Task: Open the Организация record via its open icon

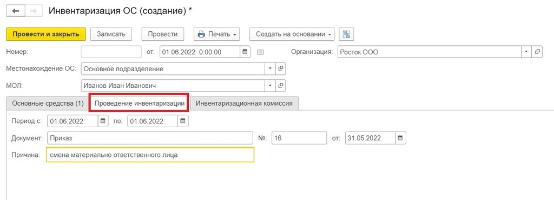Action: point(537,52)
